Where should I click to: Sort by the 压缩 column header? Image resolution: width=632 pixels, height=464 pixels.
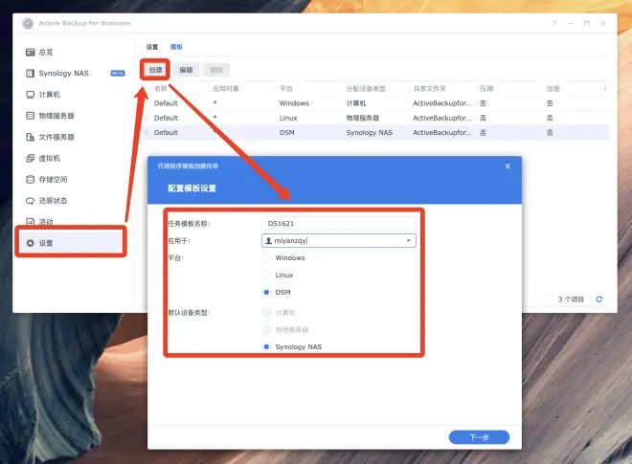486,89
